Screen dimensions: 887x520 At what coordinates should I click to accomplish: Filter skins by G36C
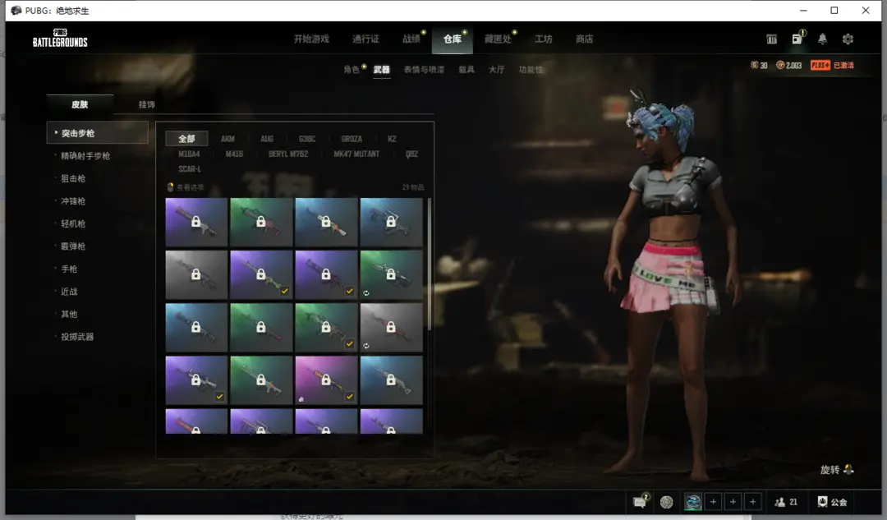[307, 139]
